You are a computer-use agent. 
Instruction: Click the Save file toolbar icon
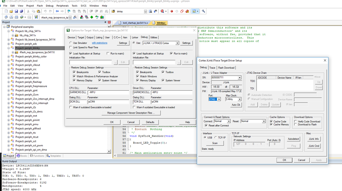(x=16, y=11)
